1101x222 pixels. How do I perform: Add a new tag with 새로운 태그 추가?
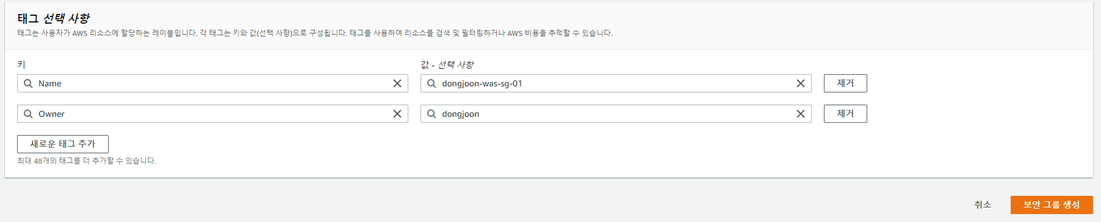[x=63, y=144]
